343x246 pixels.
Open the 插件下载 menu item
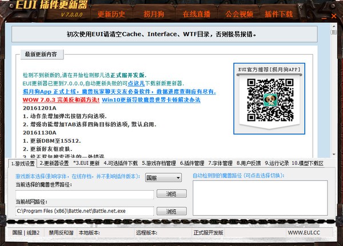(x=279, y=14)
